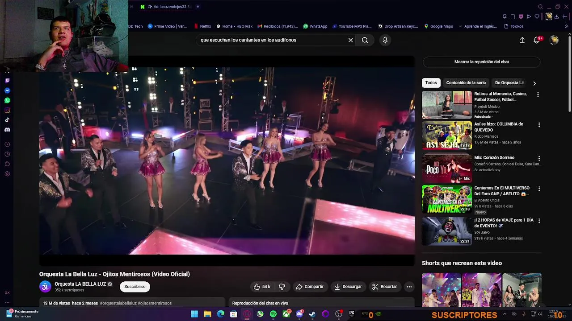Download the video with Descargar

(x=348, y=287)
